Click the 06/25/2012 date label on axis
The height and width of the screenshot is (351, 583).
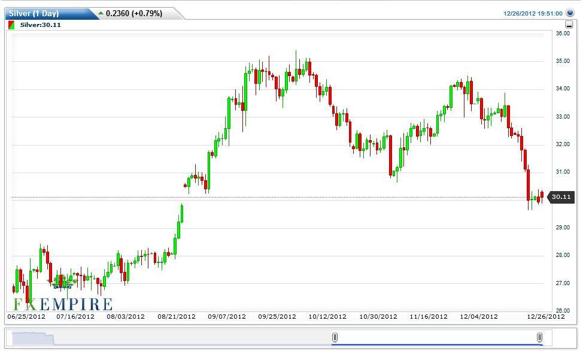(26, 317)
